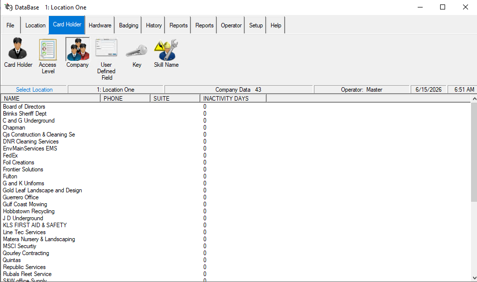
Task: Select KLS FIRST AID & SAFETY row
Action: (236, 225)
